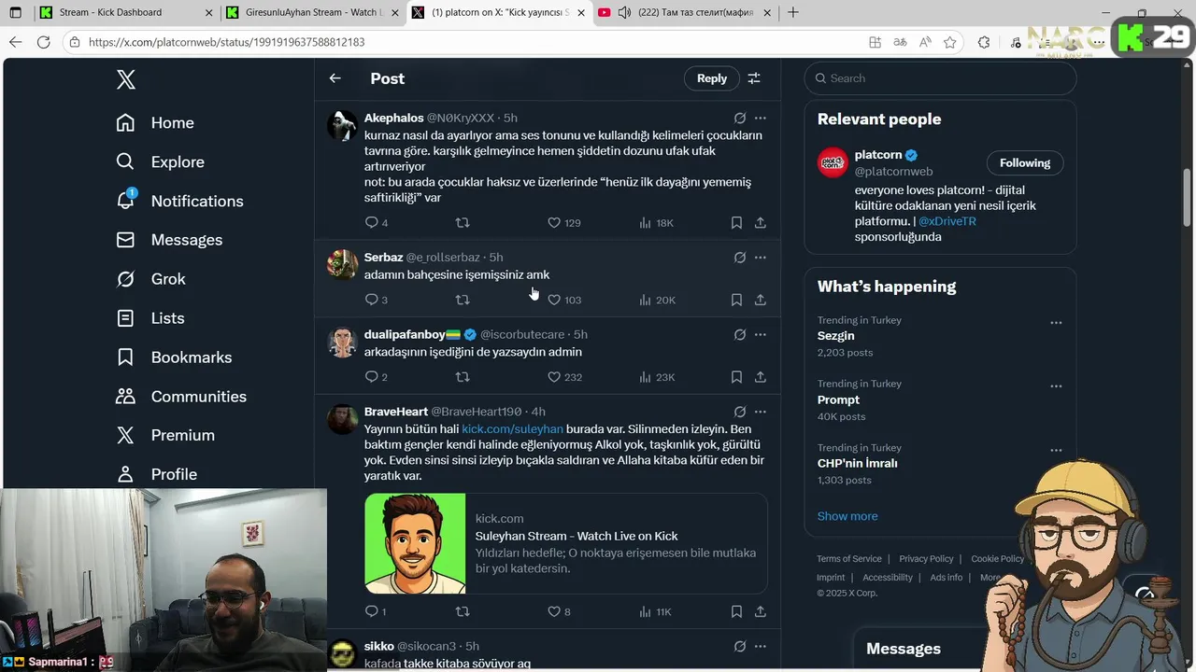Click Grok icon on Serbaz reply
The image size is (1196, 672).
(x=740, y=258)
